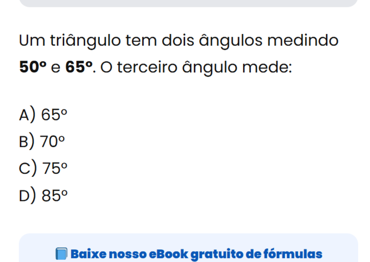370x262 pixels.
Task: Open the free formulas eBook link
Action: pos(196,254)
